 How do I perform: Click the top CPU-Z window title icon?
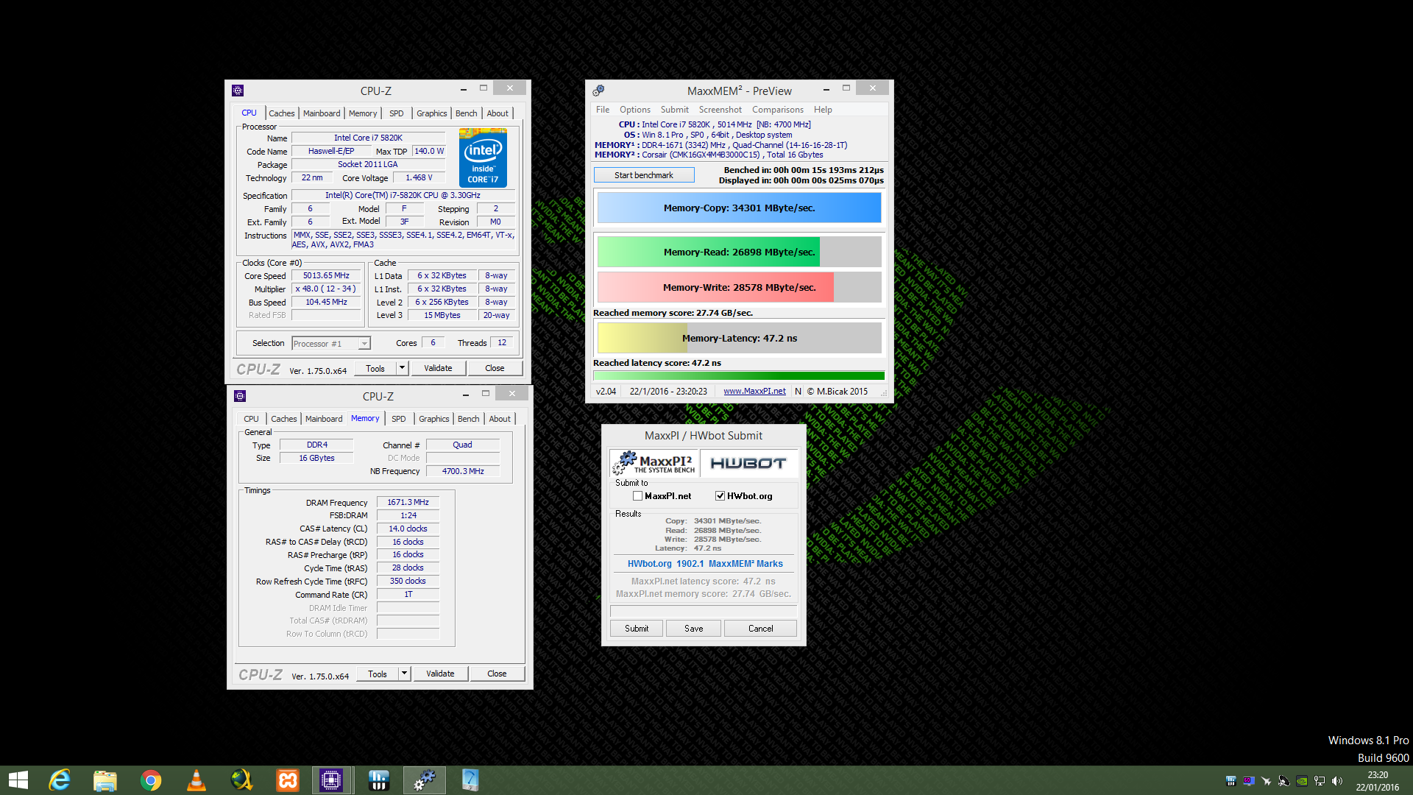point(238,91)
